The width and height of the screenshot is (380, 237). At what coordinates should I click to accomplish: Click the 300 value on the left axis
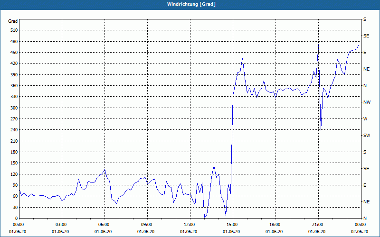[x=14, y=108]
